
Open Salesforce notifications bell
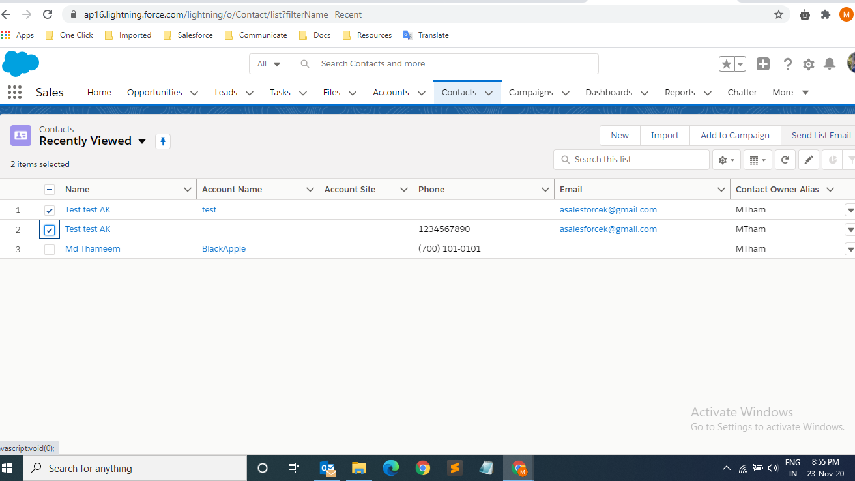click(829, 63)
